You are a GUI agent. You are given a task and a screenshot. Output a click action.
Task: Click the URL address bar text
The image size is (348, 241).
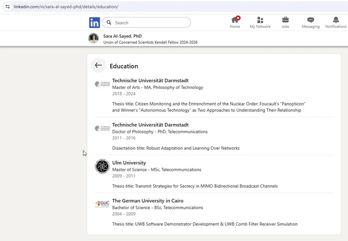(x=66, y=7)
